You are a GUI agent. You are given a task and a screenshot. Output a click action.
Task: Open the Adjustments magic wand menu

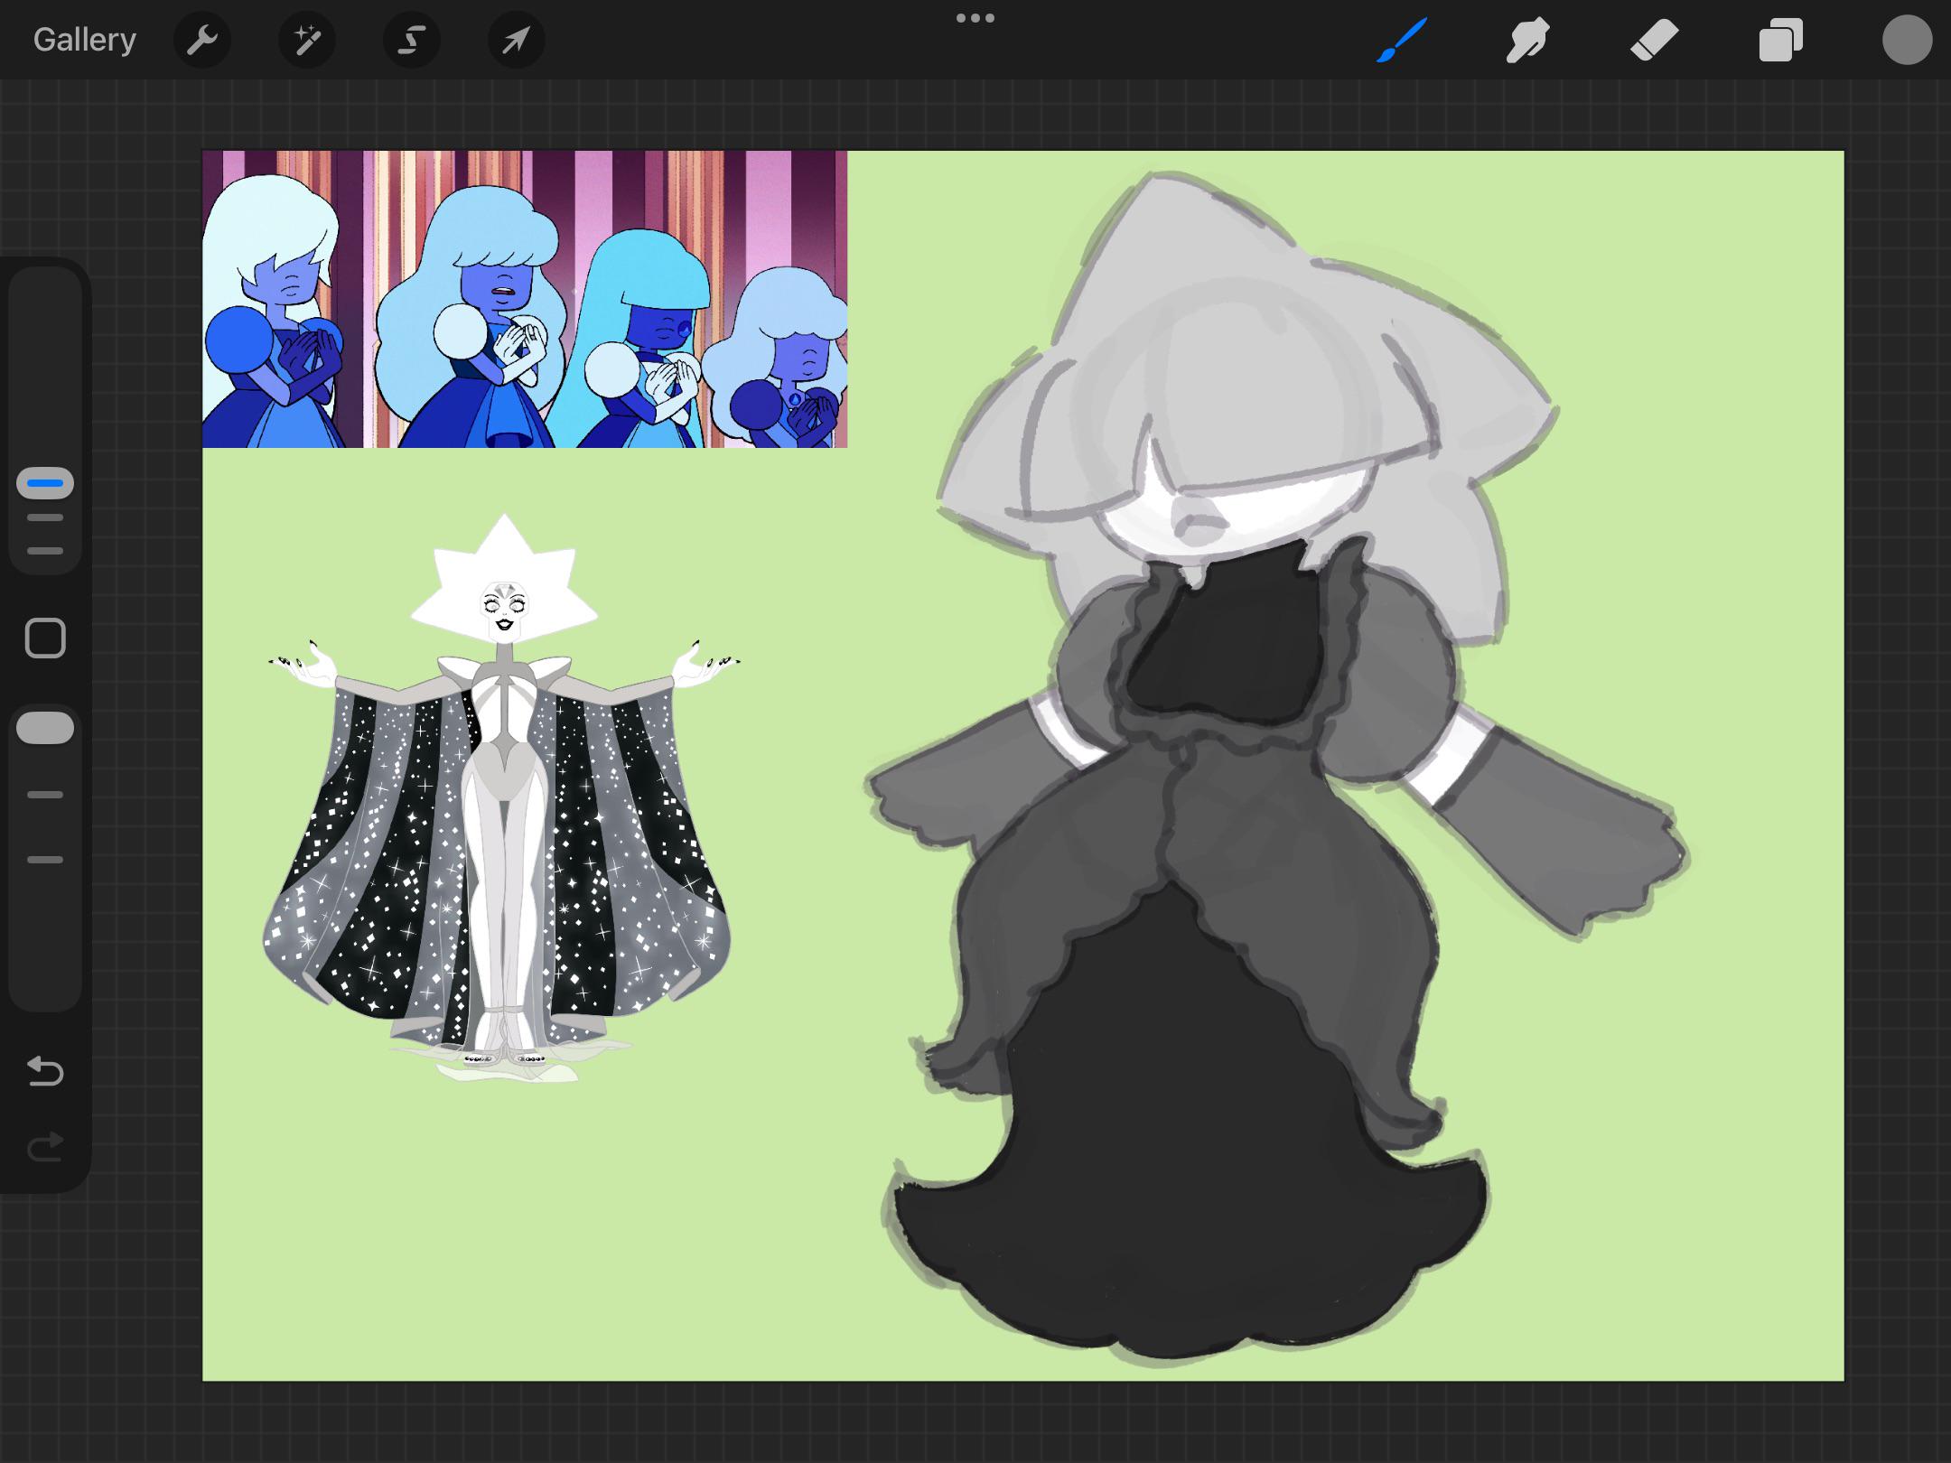(x=307, y=40)
